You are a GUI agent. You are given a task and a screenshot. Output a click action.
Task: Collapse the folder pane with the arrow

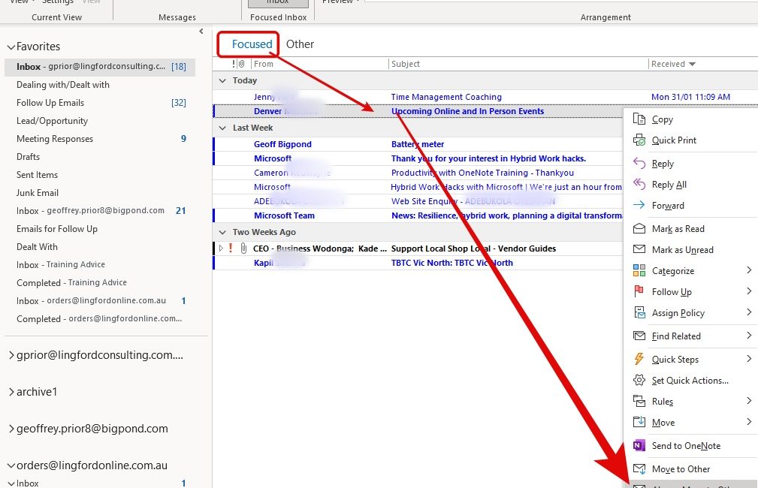[201, 32]
